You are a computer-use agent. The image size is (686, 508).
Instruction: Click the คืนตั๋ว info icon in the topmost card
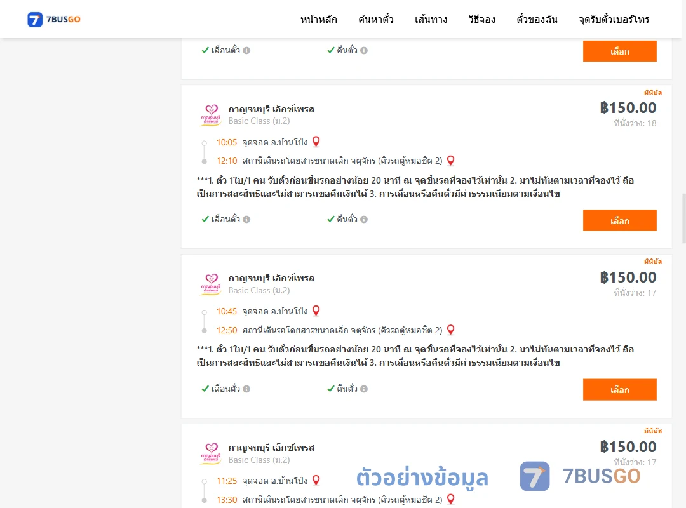pos(364,50)
